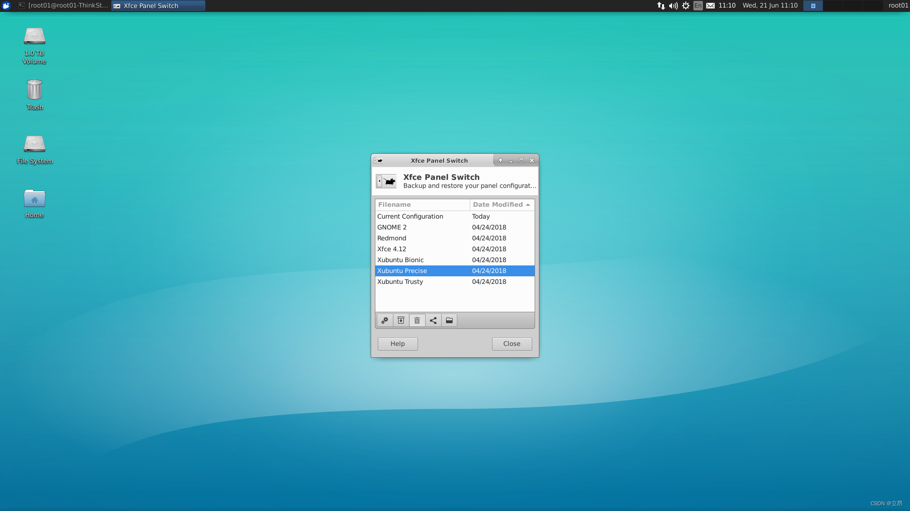Click the 11:10 clock in the panel
The width and height of the screenshot is (910, 511).
[727, 6]
